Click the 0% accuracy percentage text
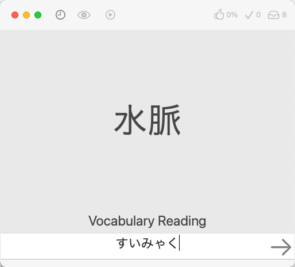This screenshot has height=267, width=295. 232,15
